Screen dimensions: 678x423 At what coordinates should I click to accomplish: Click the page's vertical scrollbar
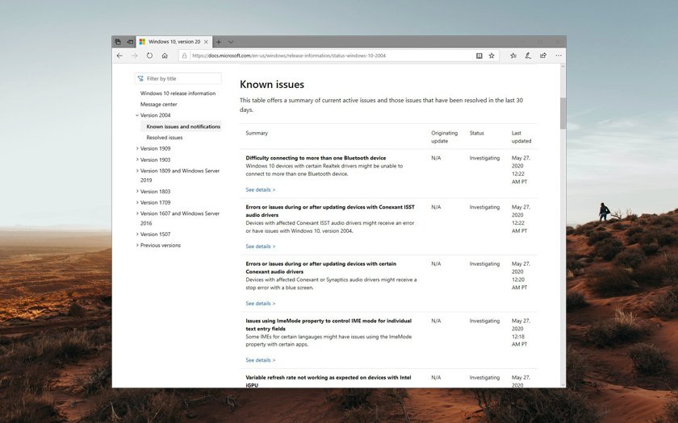point(563,114)
